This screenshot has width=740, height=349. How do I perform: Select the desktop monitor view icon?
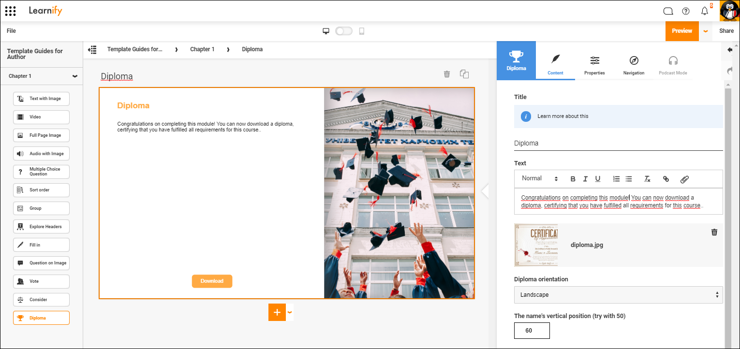tap(326, 30)
